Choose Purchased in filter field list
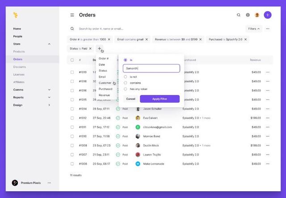The height and width of the screenshot is (198, 286). tap(105, 89)
